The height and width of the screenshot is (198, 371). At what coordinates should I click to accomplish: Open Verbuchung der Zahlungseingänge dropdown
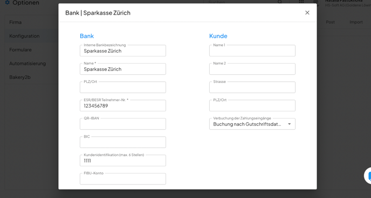(252, 124)
